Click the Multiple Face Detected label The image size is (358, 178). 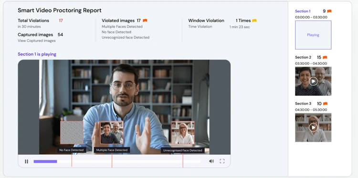pyautogui.click(x=112, y=150)
